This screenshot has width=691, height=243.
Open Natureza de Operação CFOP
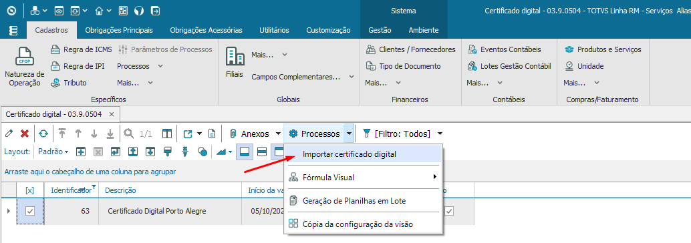click(25, 67)
